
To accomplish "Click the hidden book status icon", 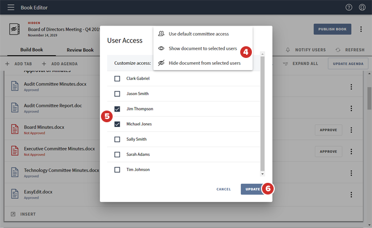I will 15,29.
